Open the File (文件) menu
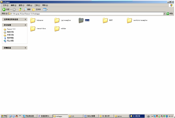 coord(6,5)
